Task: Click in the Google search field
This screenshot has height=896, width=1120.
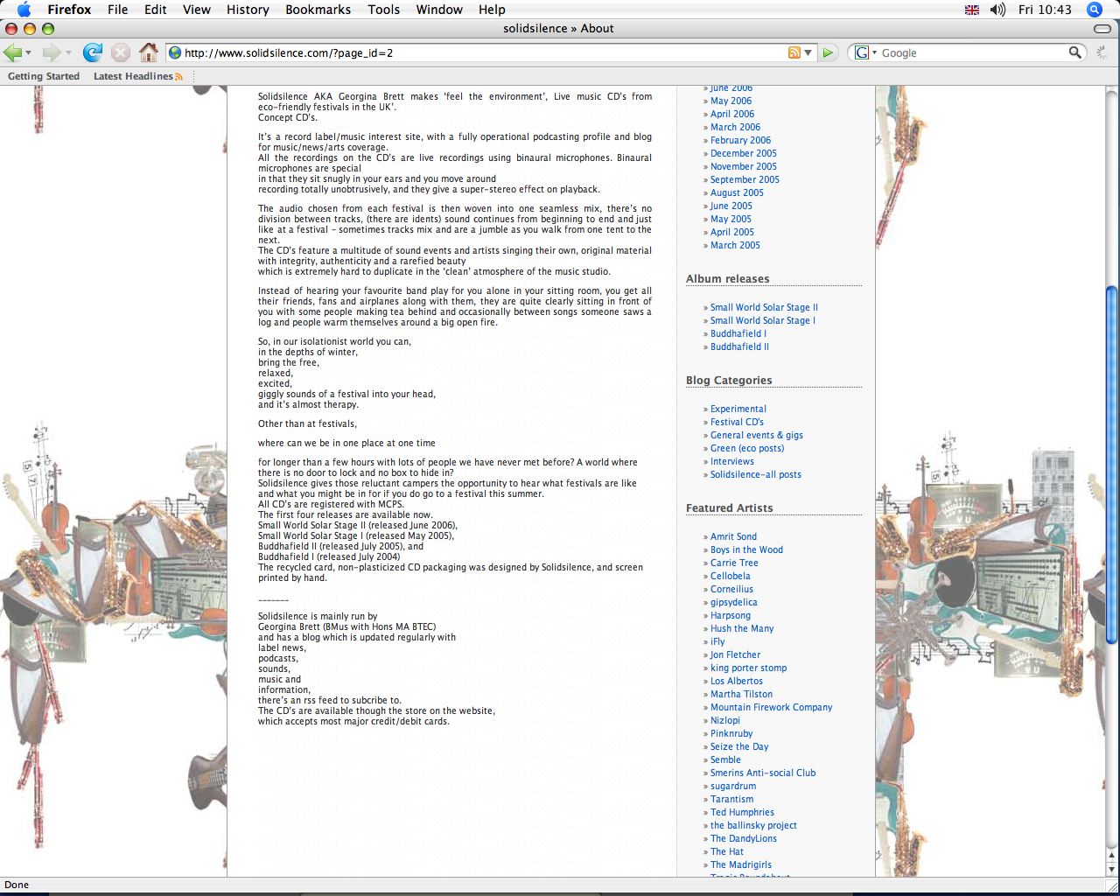Action: [971, 52]
